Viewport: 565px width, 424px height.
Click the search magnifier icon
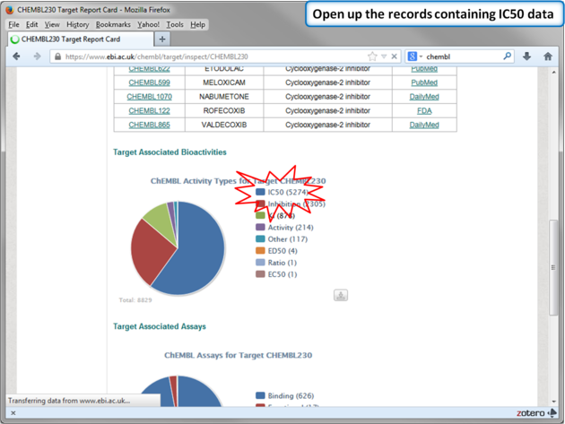pos(508,56)
